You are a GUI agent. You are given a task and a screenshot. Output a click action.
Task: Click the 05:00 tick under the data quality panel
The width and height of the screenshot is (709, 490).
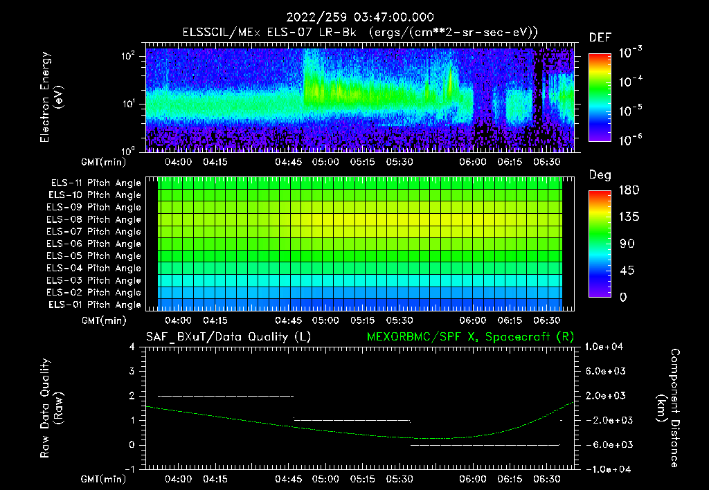pos(325,479)
